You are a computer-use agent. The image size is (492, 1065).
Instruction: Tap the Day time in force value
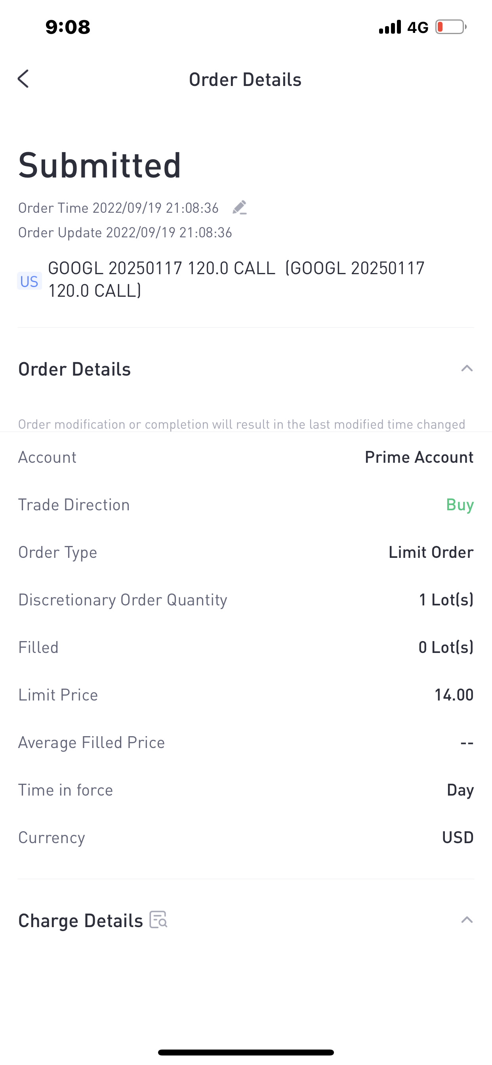[x=460, y=790]
